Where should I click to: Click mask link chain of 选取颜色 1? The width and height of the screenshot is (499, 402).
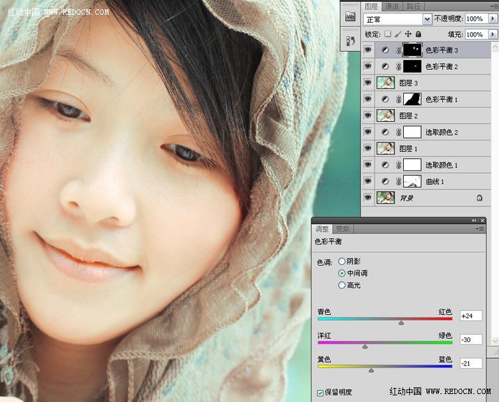click(x=399, y=165)
